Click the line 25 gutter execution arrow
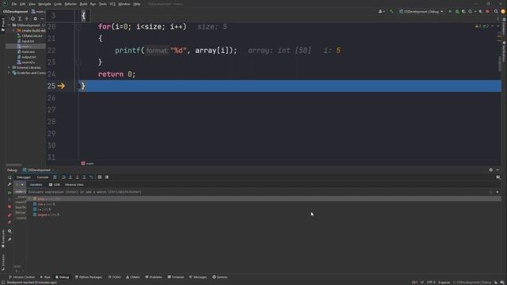The image size is (507, 285). (61, 86)
